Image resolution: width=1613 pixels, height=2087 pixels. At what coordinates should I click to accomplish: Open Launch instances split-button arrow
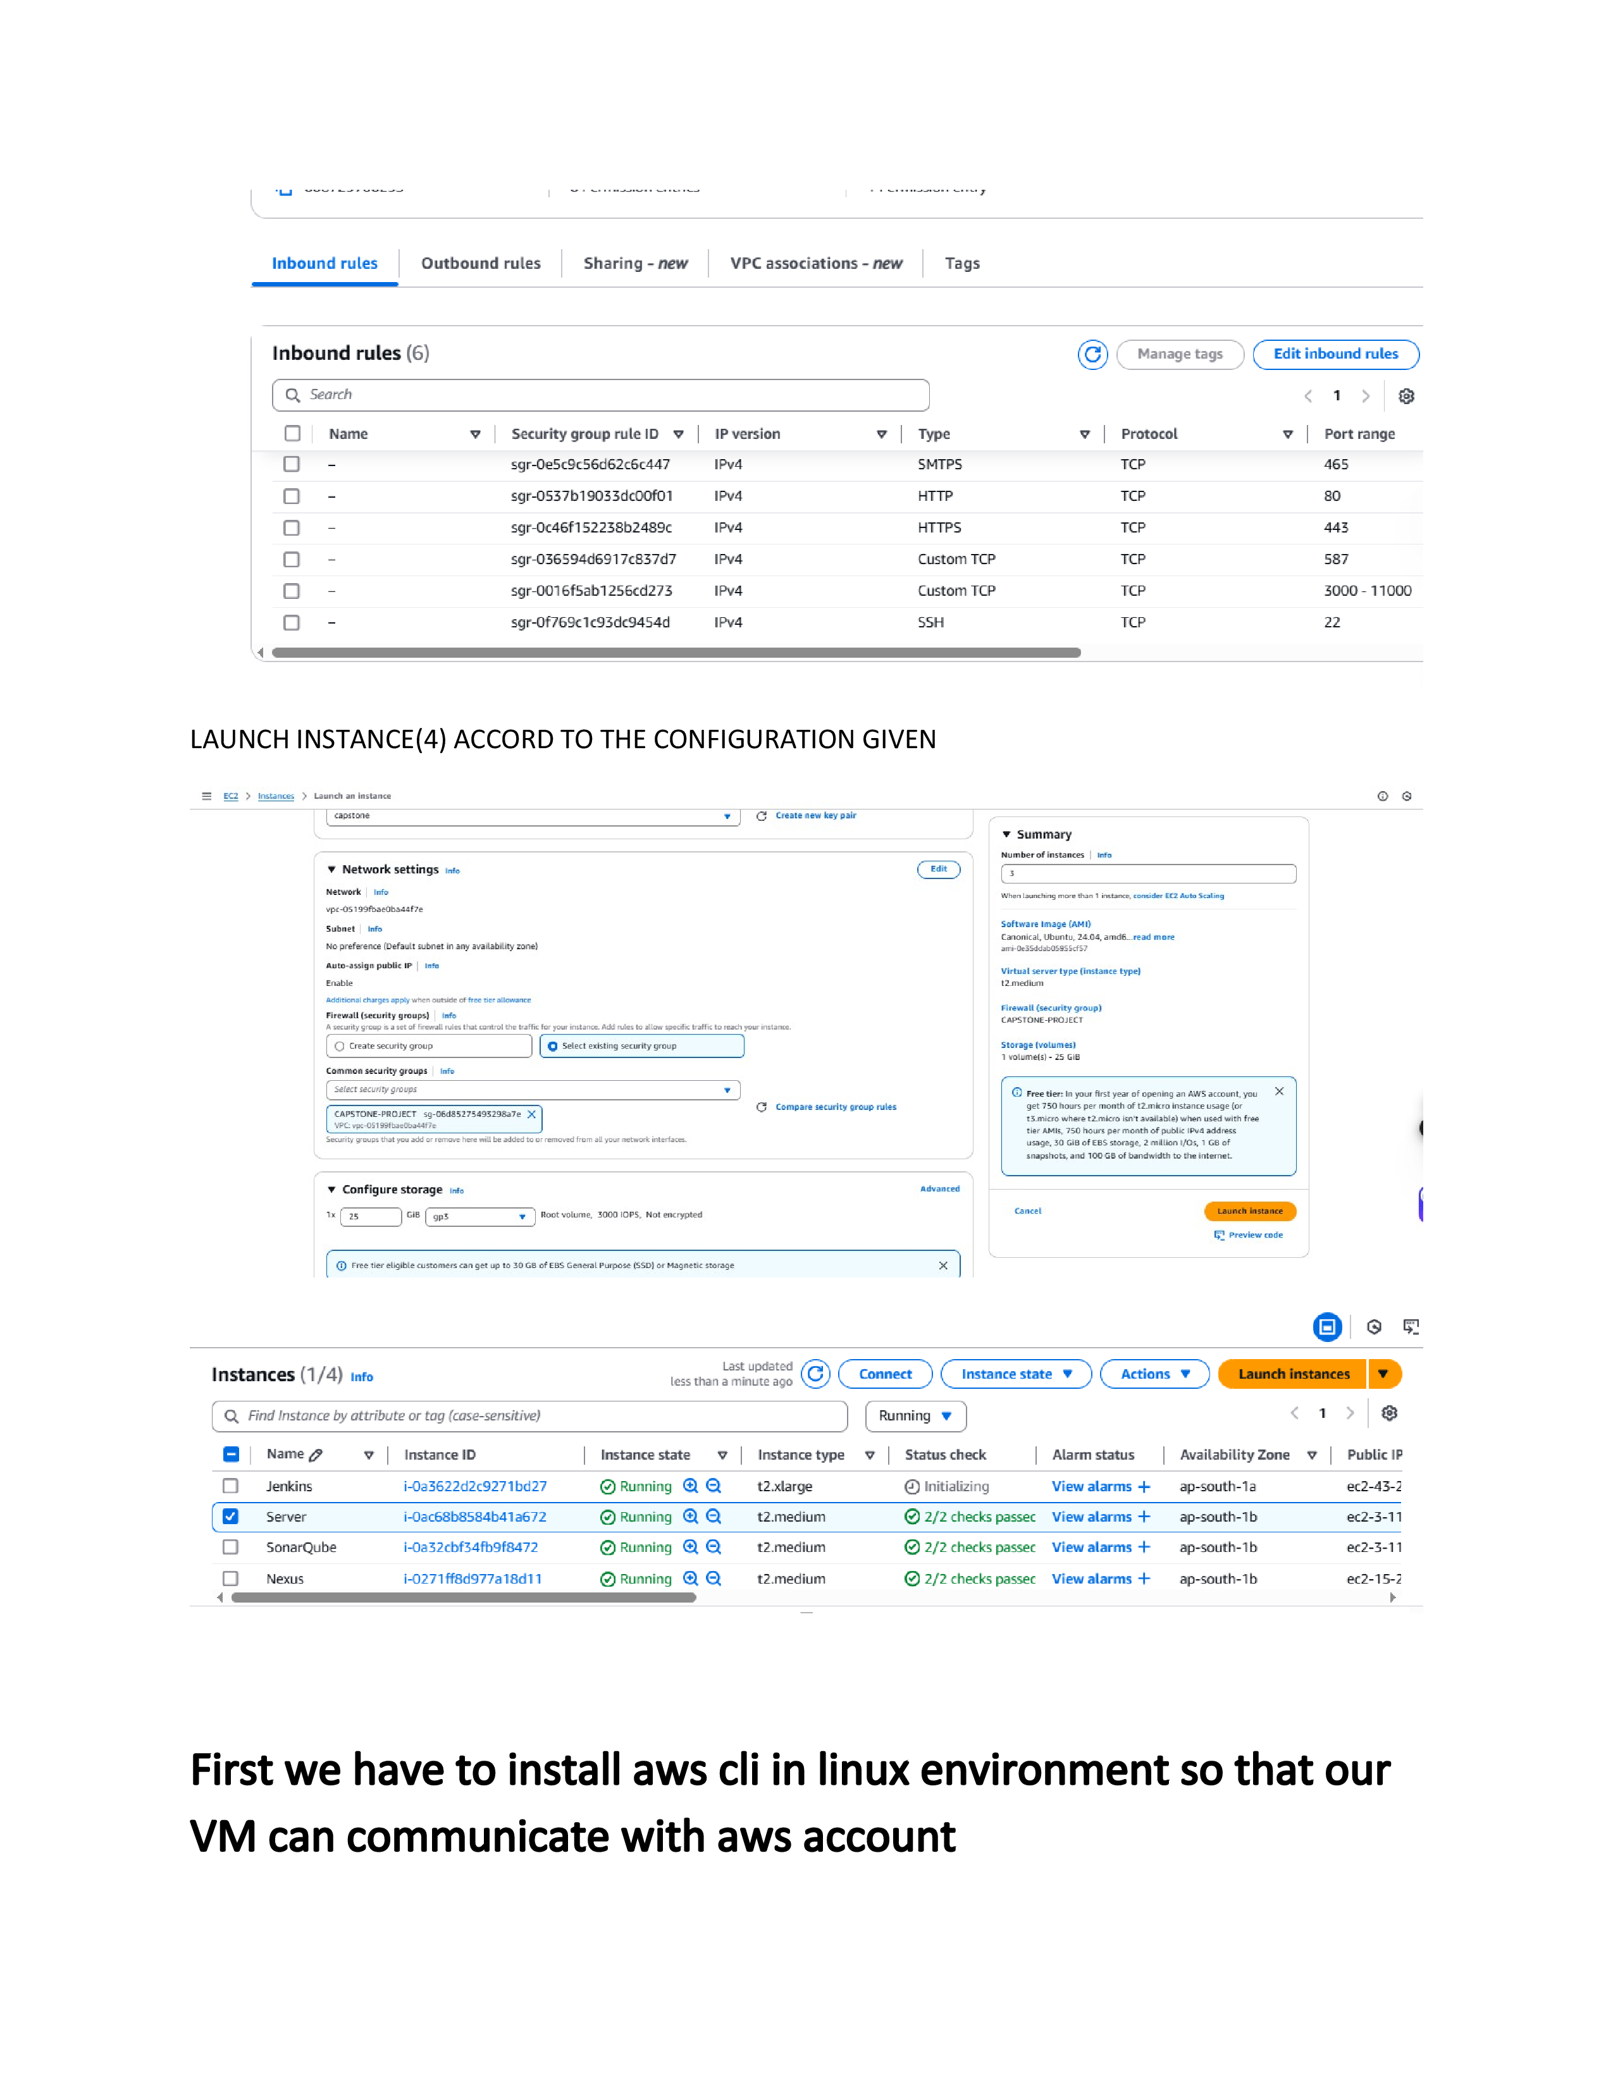[x=1383, y=1374]
